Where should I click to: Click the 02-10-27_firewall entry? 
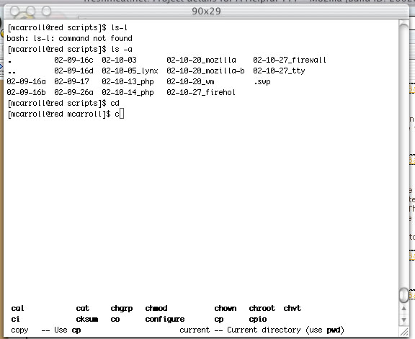coord(290,60)
